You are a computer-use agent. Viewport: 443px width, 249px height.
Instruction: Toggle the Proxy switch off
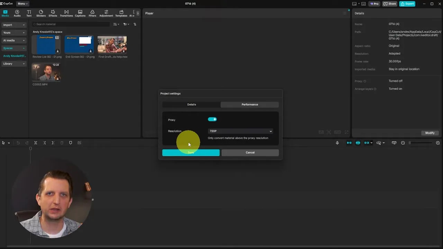point(212,119)
